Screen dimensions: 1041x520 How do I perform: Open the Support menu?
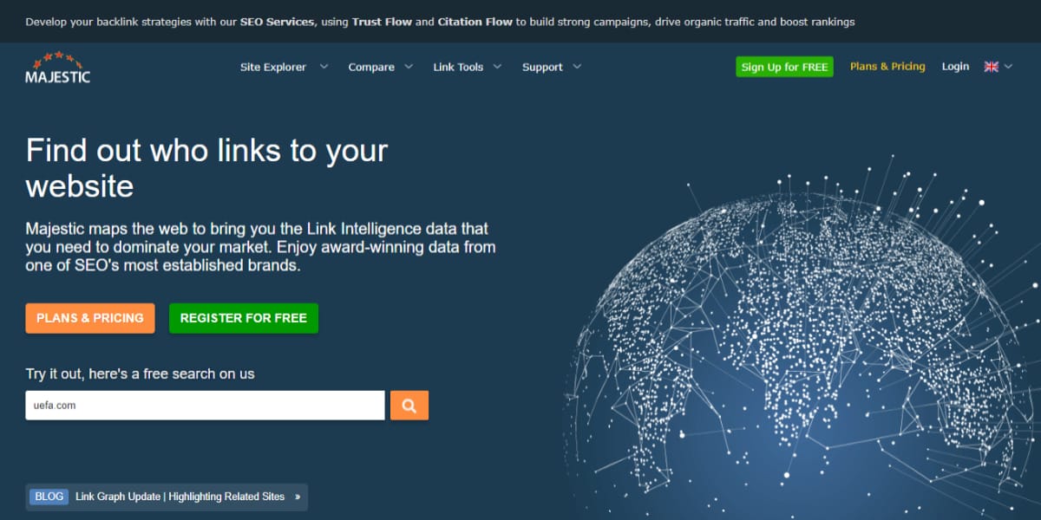pos(542,67)
